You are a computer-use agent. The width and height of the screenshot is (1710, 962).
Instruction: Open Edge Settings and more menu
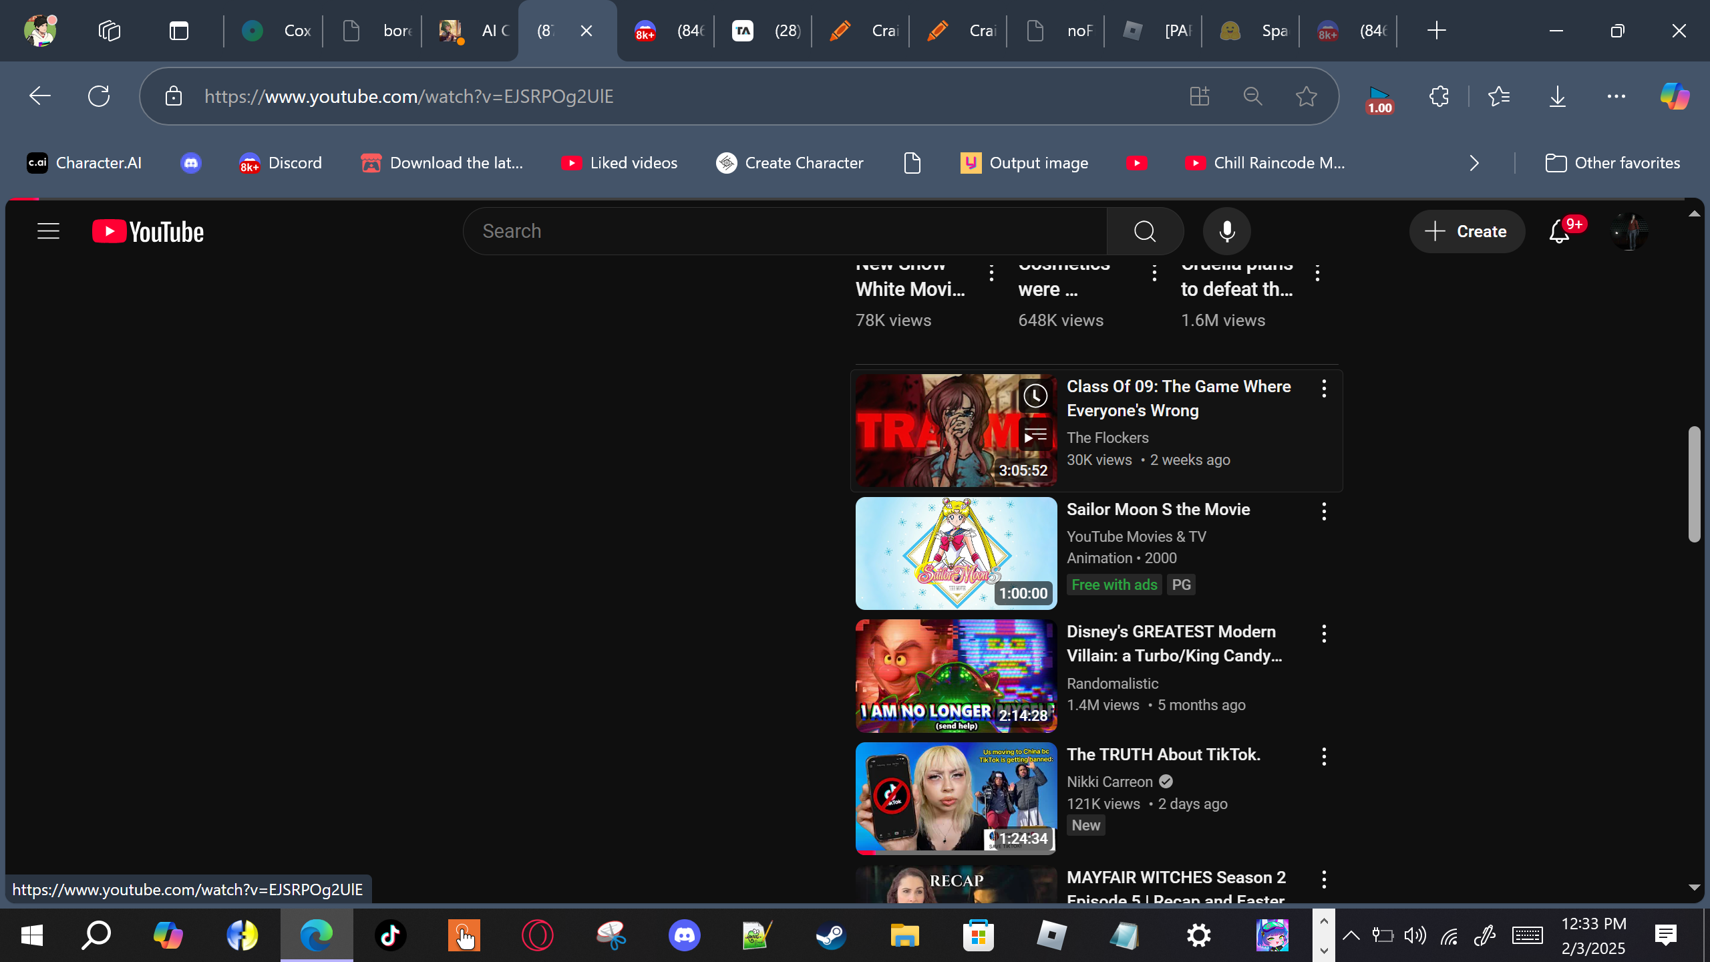click(x=1616, y=96)
